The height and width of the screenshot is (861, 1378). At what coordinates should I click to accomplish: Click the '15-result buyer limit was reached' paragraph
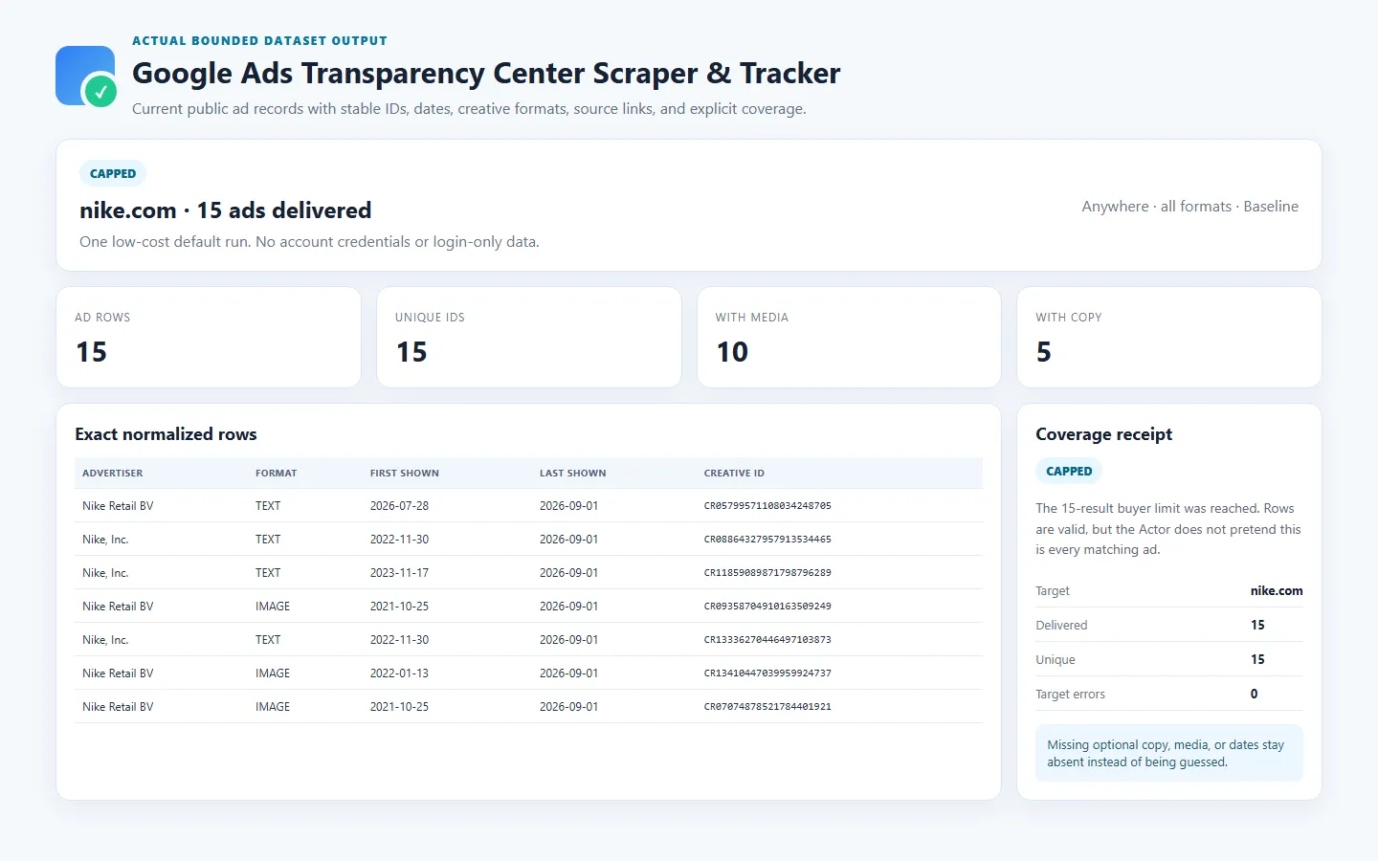tap(1168, 529)
